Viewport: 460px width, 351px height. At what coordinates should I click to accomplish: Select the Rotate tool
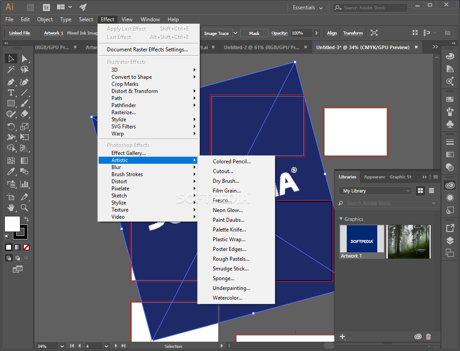pyautogui.click(x=11, y=127)
